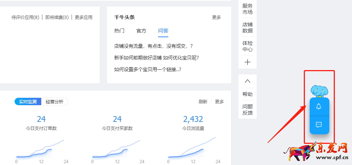This screenshot has width=352, height=165.
Task: Open 更多 next to 刷新
Action: 219,102
